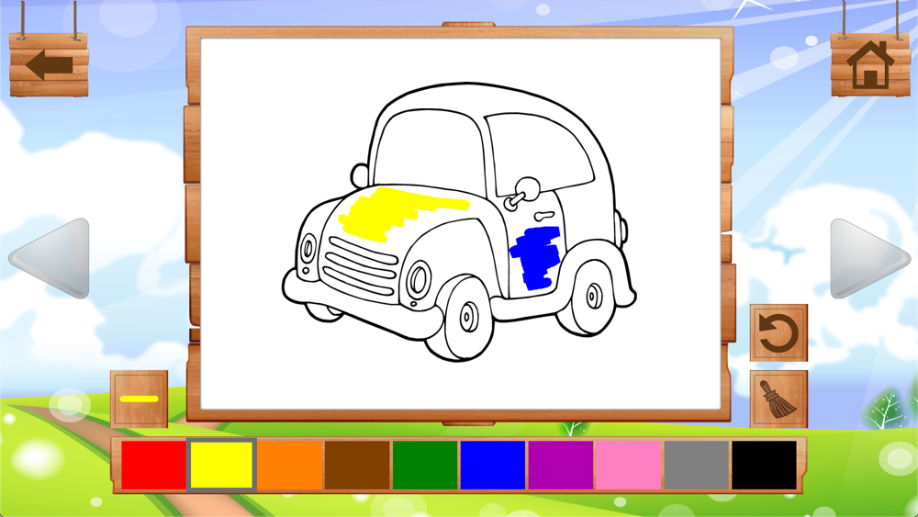Screen dimensions: 918x517
Task: Select the yellow color swatch
Action: (x=221, y=465)
